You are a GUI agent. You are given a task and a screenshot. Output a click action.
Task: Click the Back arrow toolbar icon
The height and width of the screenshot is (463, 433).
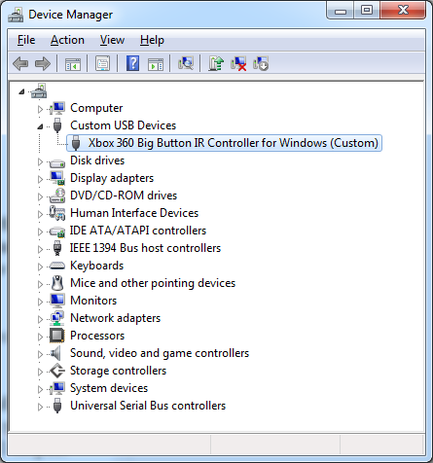pyautogui.click(x=20, y=63)
